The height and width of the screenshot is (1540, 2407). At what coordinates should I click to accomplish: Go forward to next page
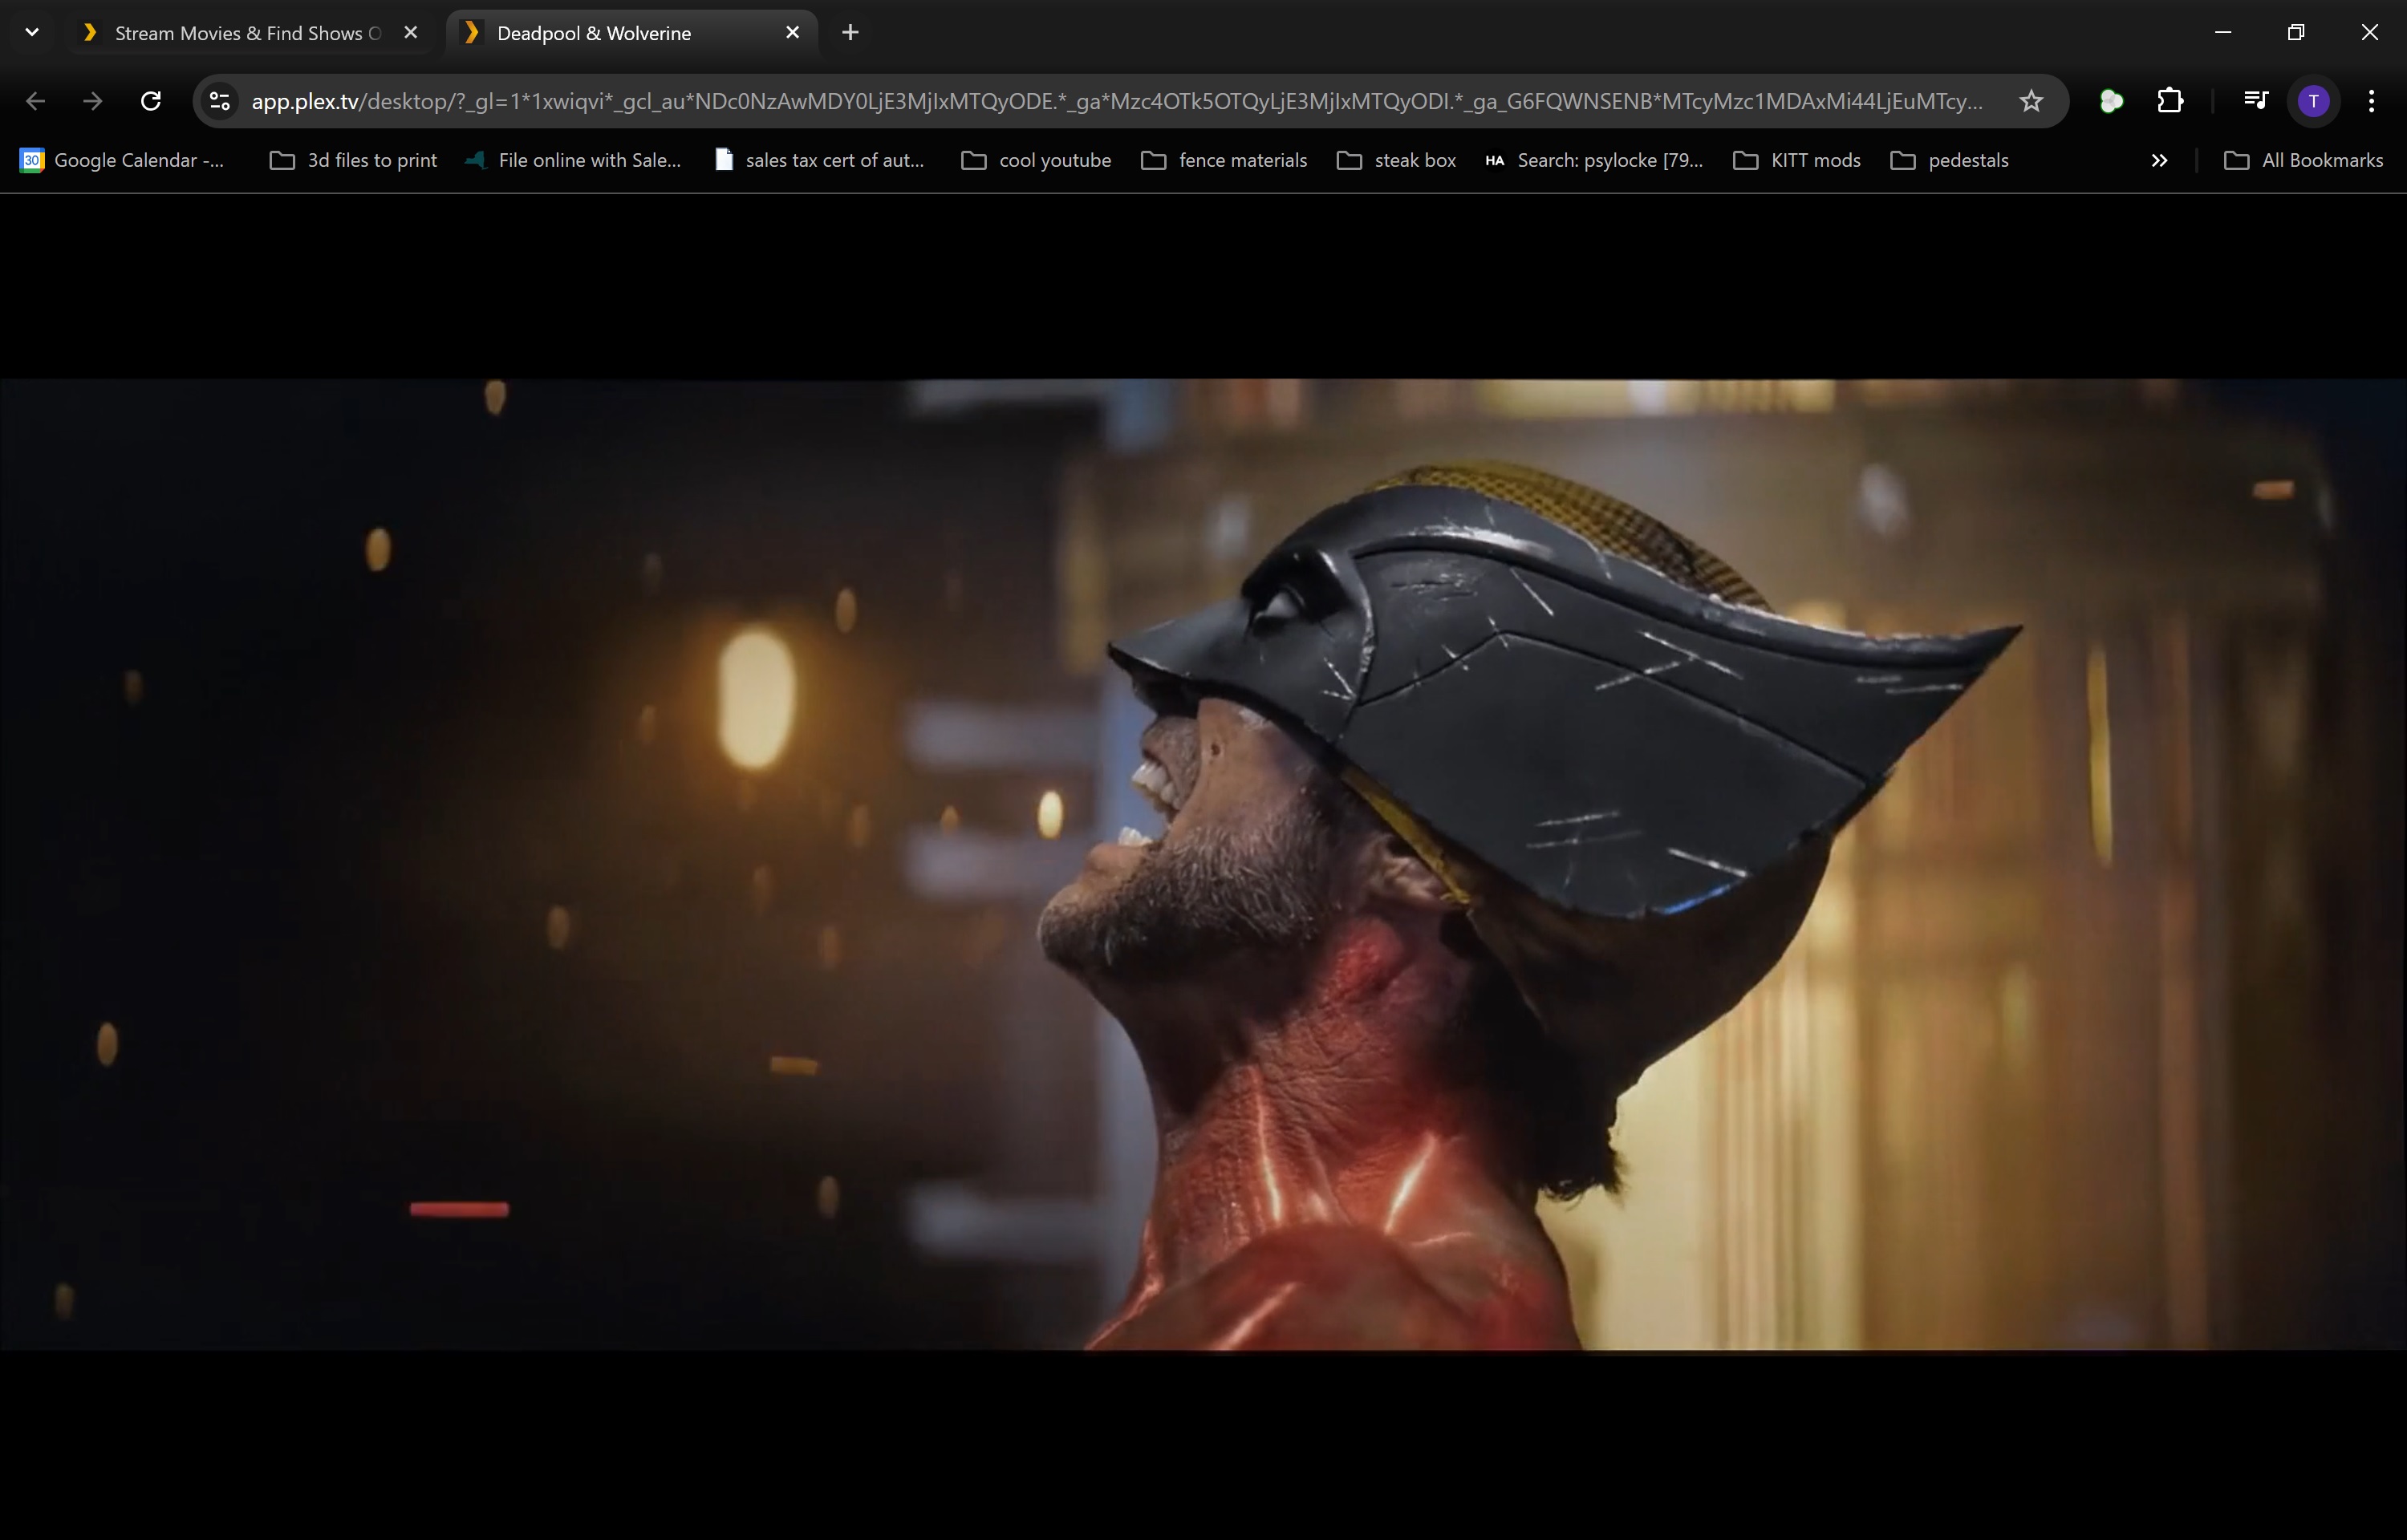pos(93,101)
